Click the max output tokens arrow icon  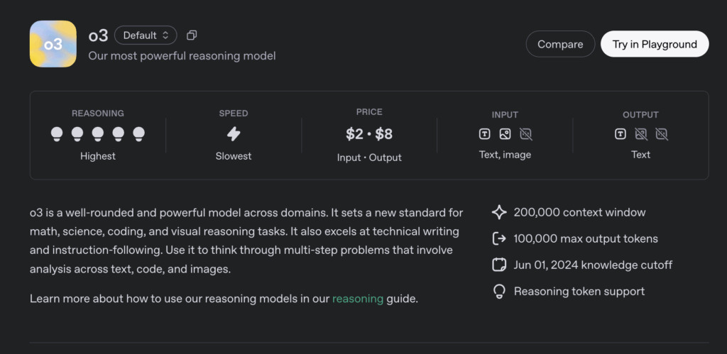499,238
